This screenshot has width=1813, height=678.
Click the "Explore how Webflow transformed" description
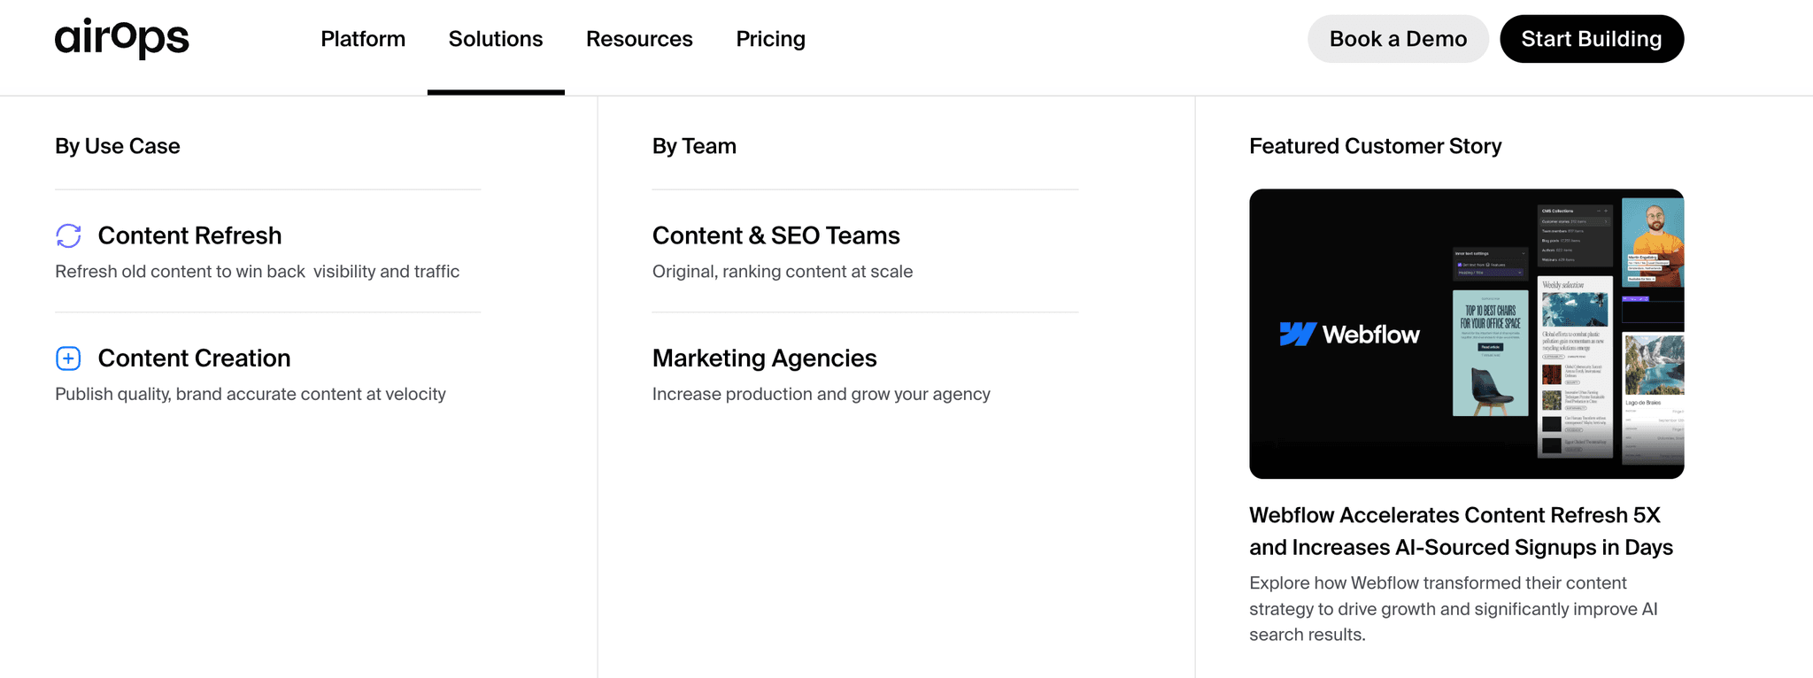pyautogui.click(x=1453, y=609)
